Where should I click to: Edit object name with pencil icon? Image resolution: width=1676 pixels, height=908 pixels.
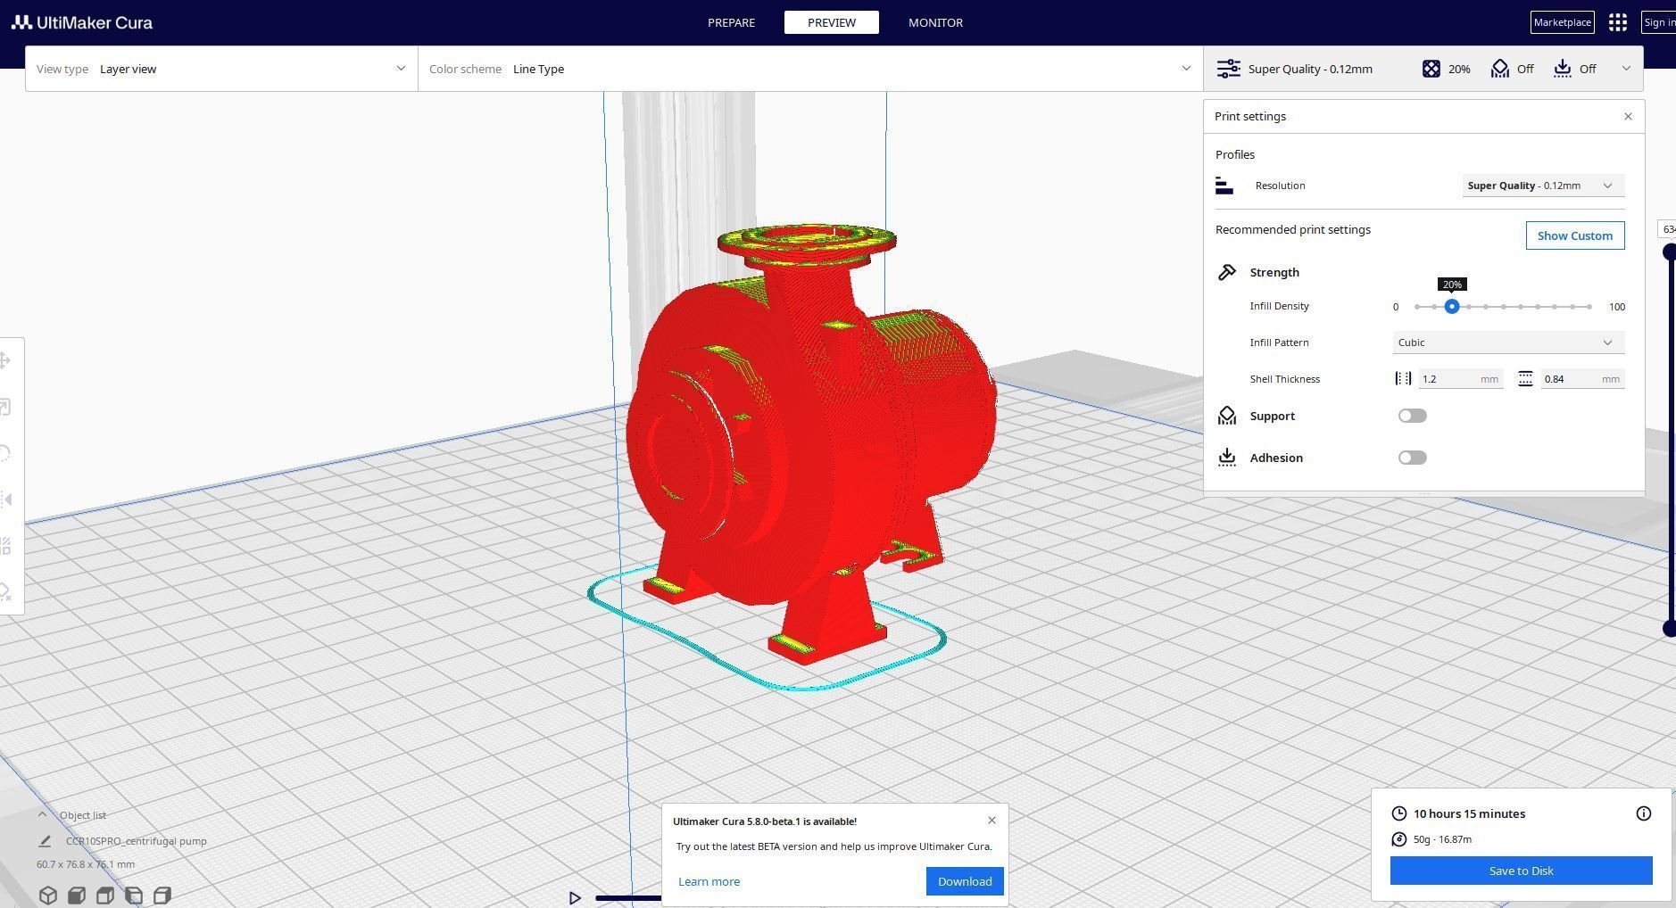click(45, 841)
